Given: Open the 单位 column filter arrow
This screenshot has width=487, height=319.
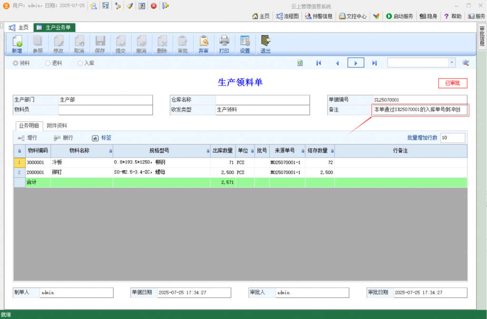Looking at the screenshot, I should 252,151.
